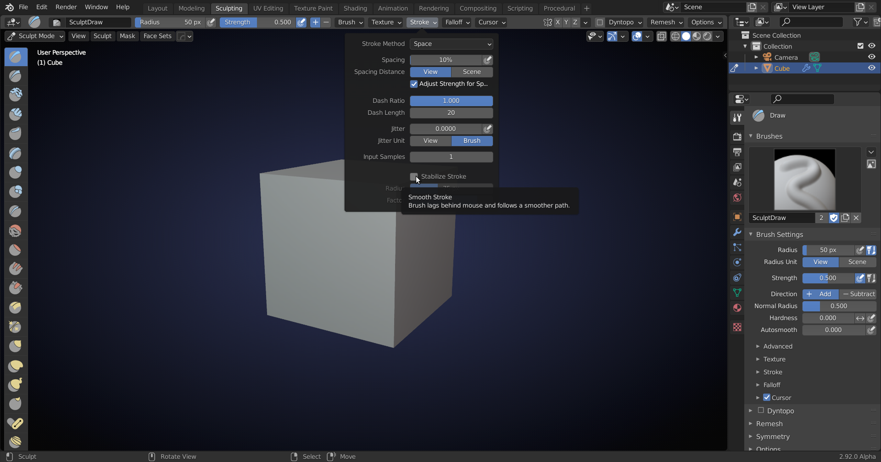Select the Inflate brush
Viewport: 881px width, 462px height.
point(15,172)
